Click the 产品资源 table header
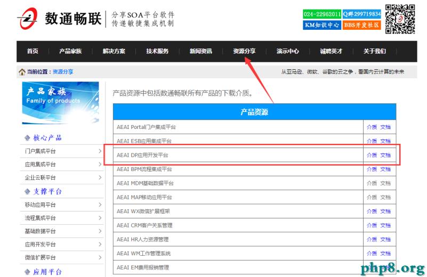Image resolution: width=427 pixels, height=277 pixels. (x=254, y=112)
